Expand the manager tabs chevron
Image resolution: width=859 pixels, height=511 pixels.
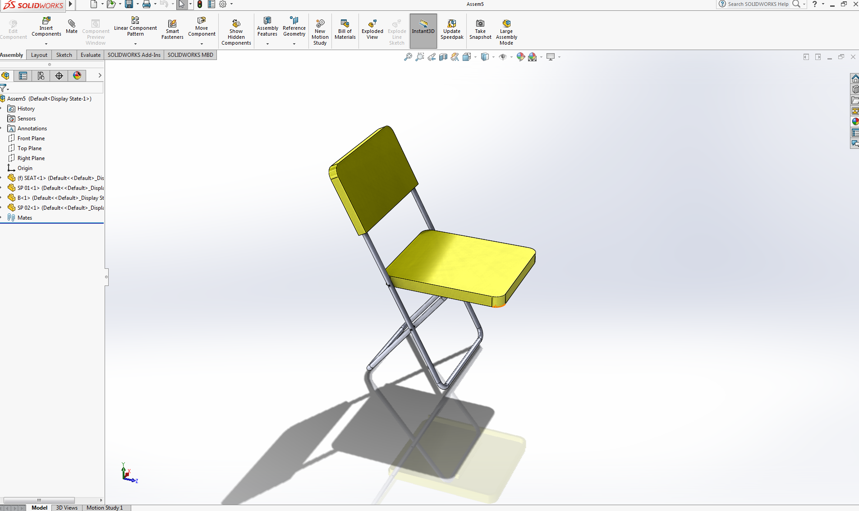coord(100,75)
